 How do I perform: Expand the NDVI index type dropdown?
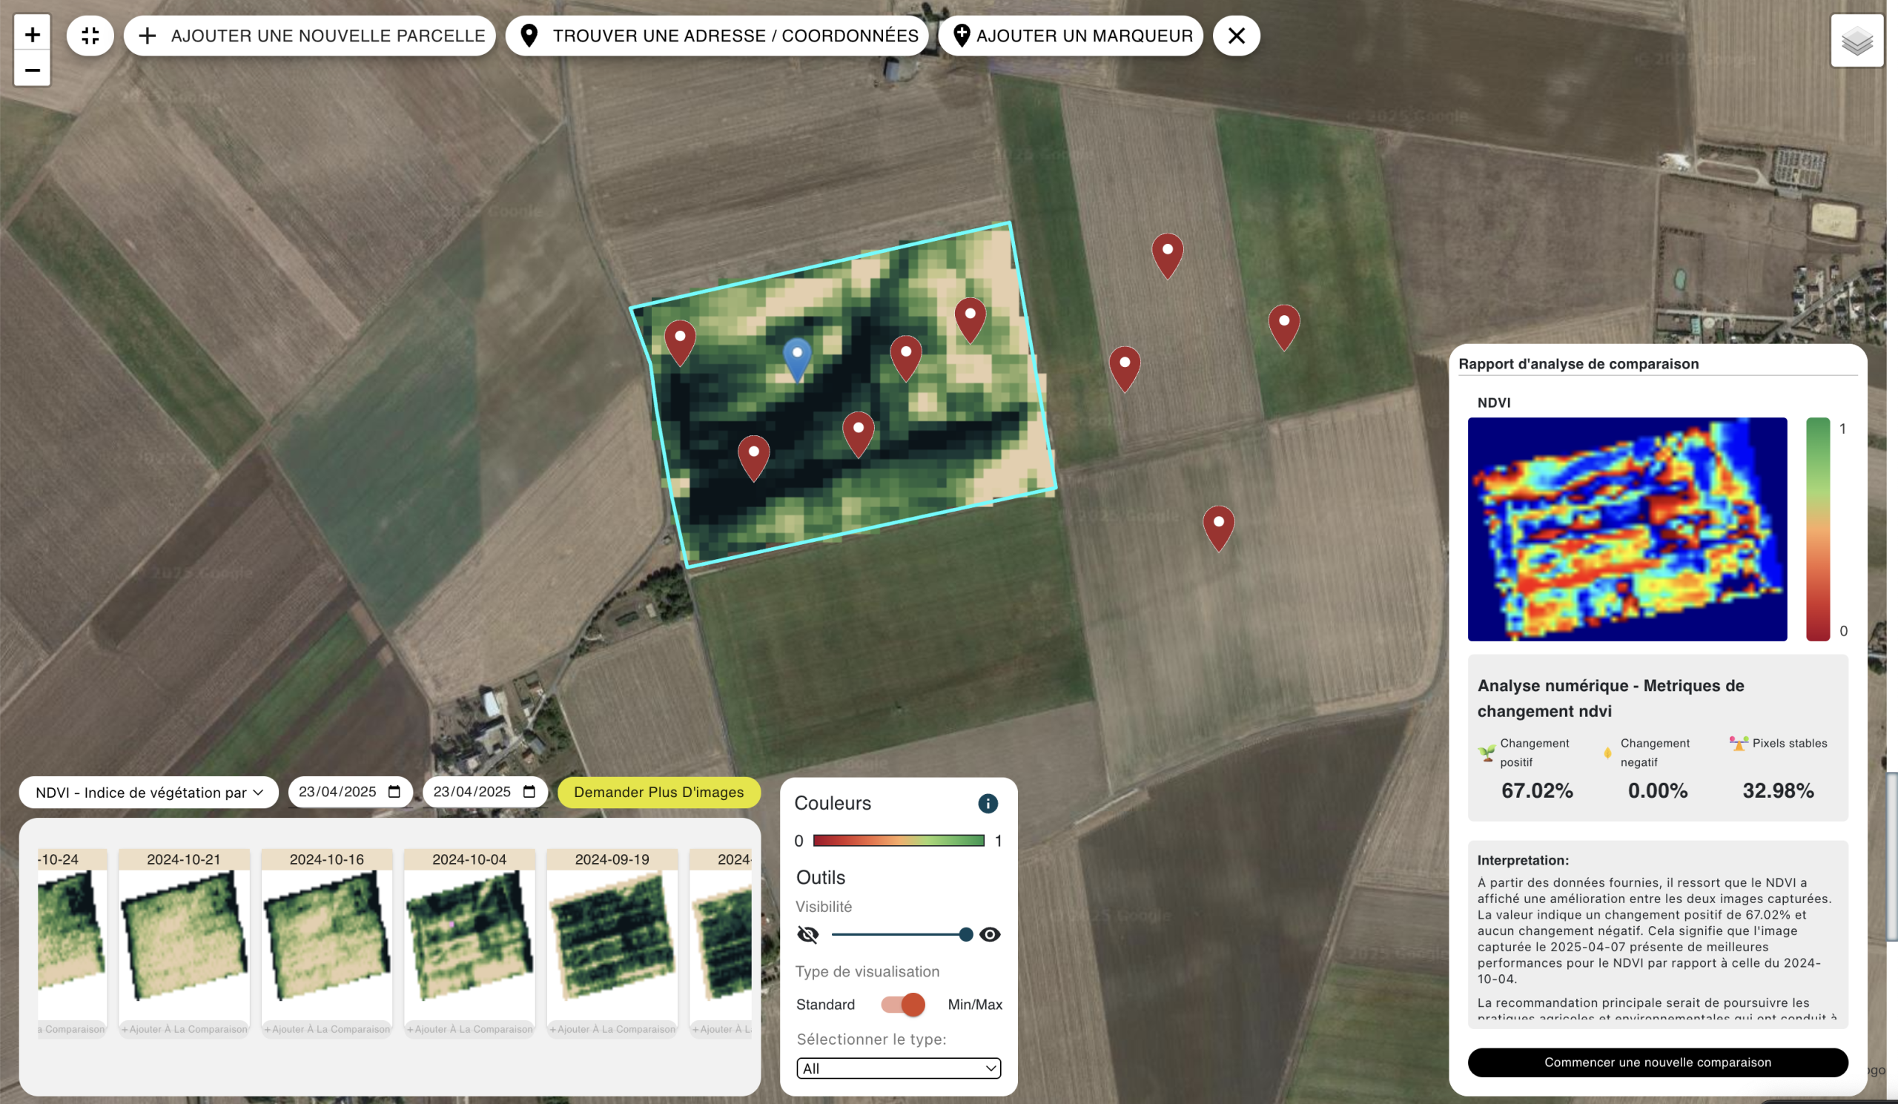point(148,793)
